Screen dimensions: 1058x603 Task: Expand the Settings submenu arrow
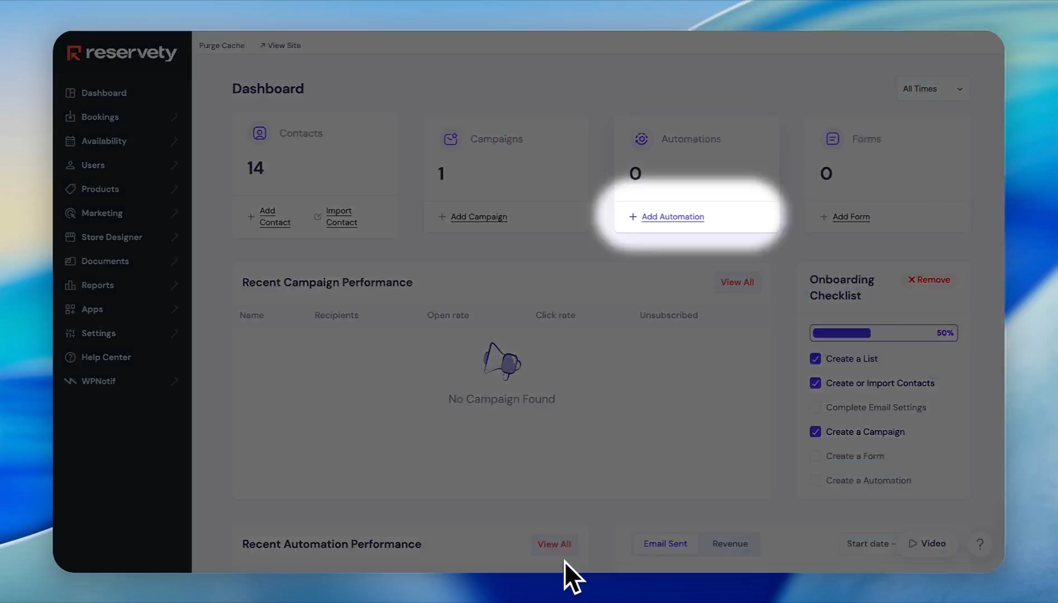pos(174,333)
